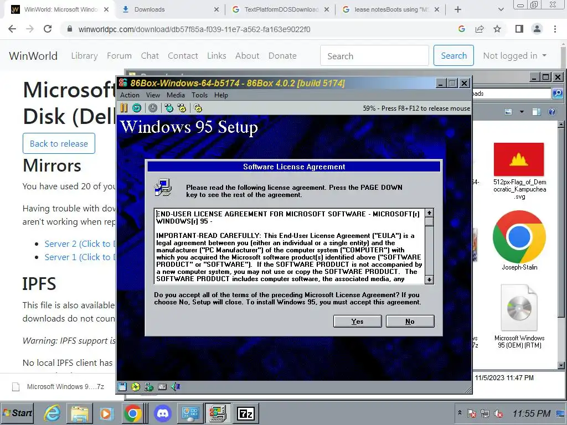Open the Forum nav link
This screenshot has height=425, width=567.
(120, 56)
